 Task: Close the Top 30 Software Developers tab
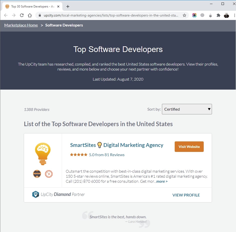coord(58,7)
